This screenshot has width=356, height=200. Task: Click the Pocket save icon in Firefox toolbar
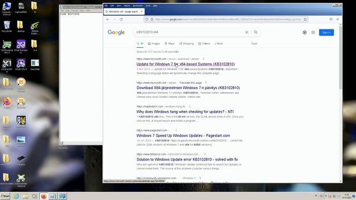pos(331,19)
